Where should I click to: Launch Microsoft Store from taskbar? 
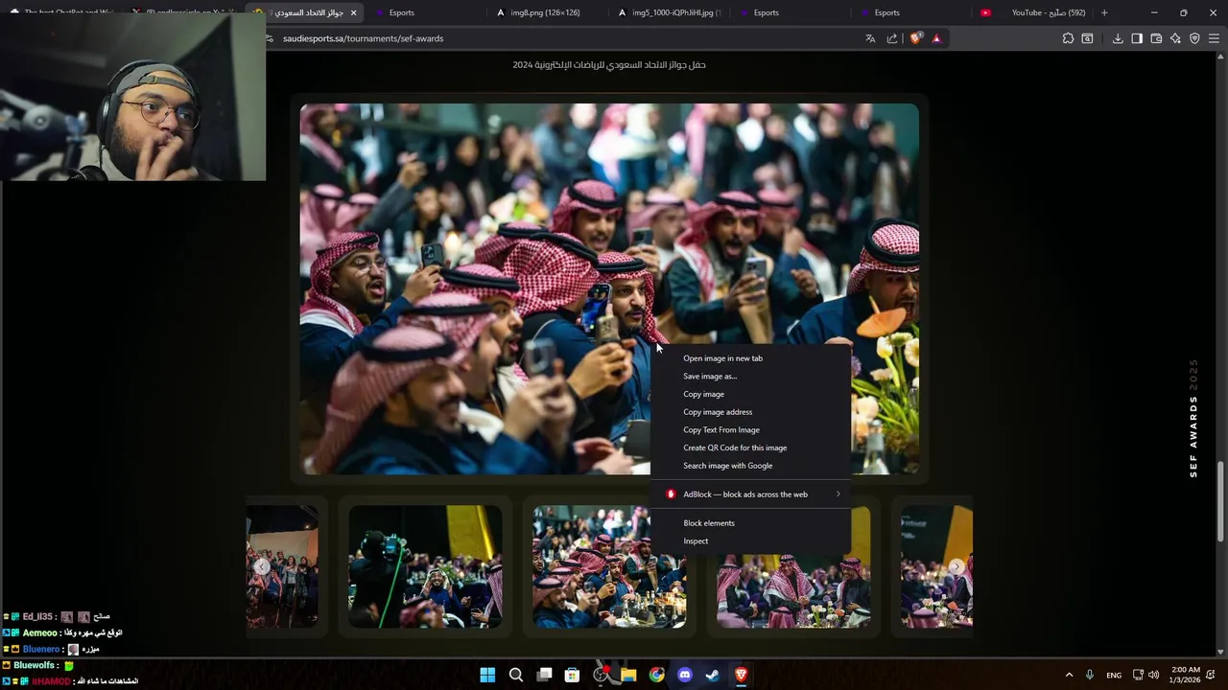tap(572, 675)
